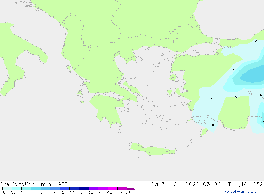The image size is (264, 194).
Task: Click the 30–35 mm violet legend swatch
Action: coord(94,189)
